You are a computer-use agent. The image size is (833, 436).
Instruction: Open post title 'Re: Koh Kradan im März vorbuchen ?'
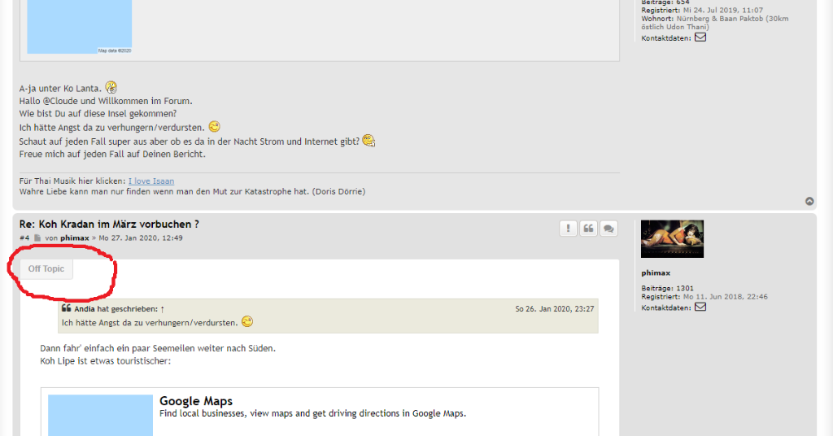click(x=109, y=225)
